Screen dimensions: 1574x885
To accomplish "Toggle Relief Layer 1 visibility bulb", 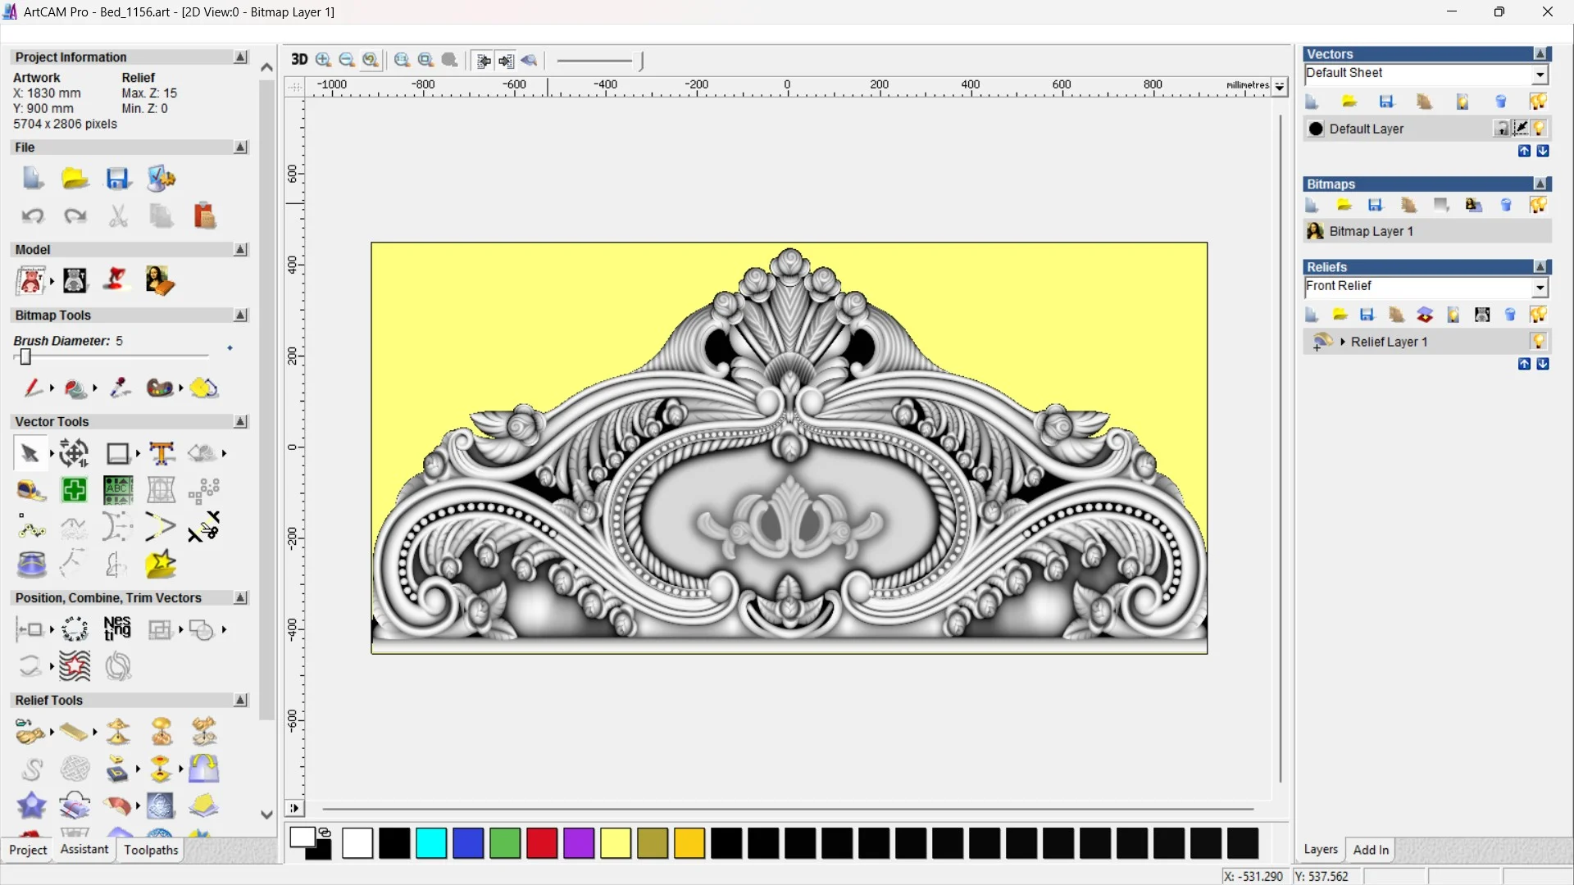I will [1538, 342].
